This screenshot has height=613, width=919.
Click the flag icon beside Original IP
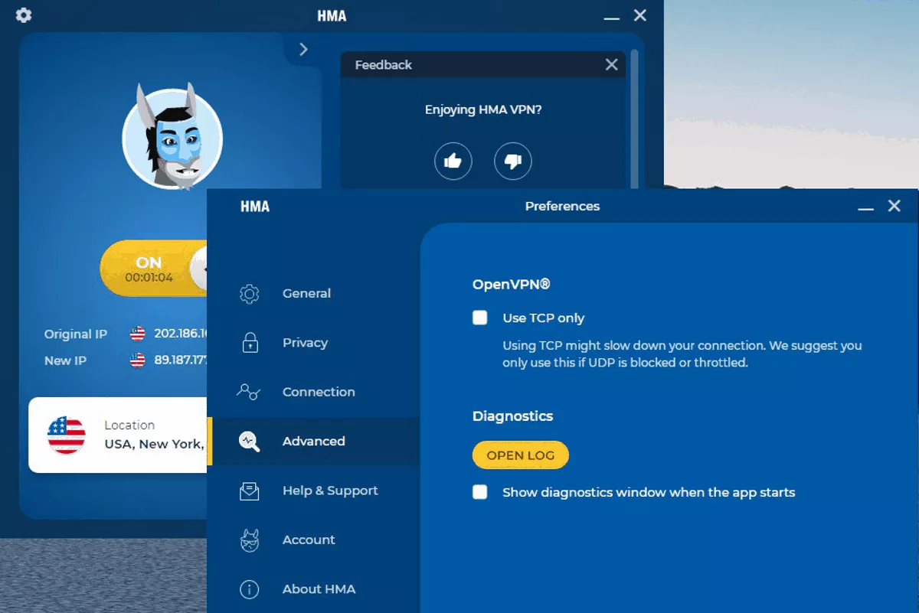click(x=138, y=334)
